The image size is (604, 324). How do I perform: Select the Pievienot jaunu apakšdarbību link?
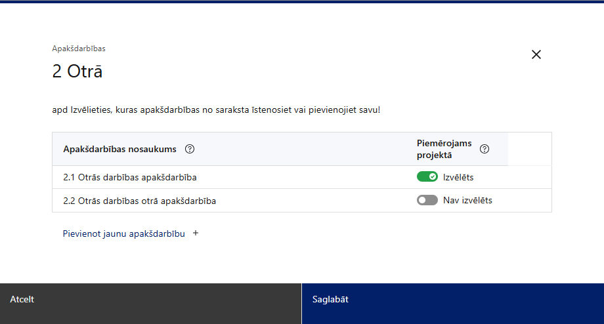point(124,233)
